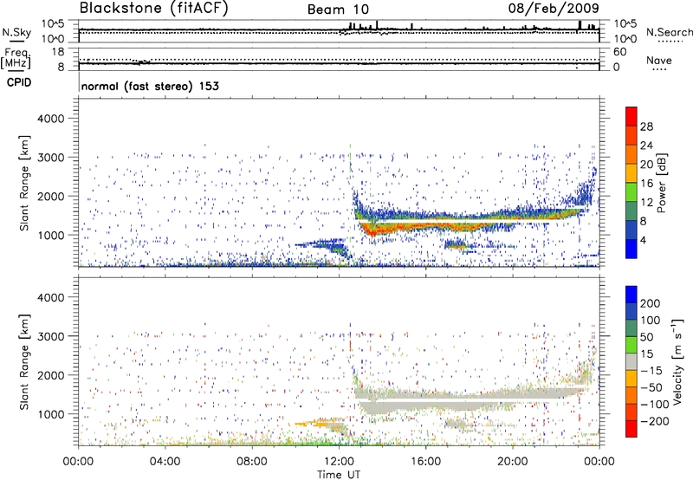Click the bright blue bottom segment of Power colorbar
This screenshot has height=480, width=693.
click(631, 249)
